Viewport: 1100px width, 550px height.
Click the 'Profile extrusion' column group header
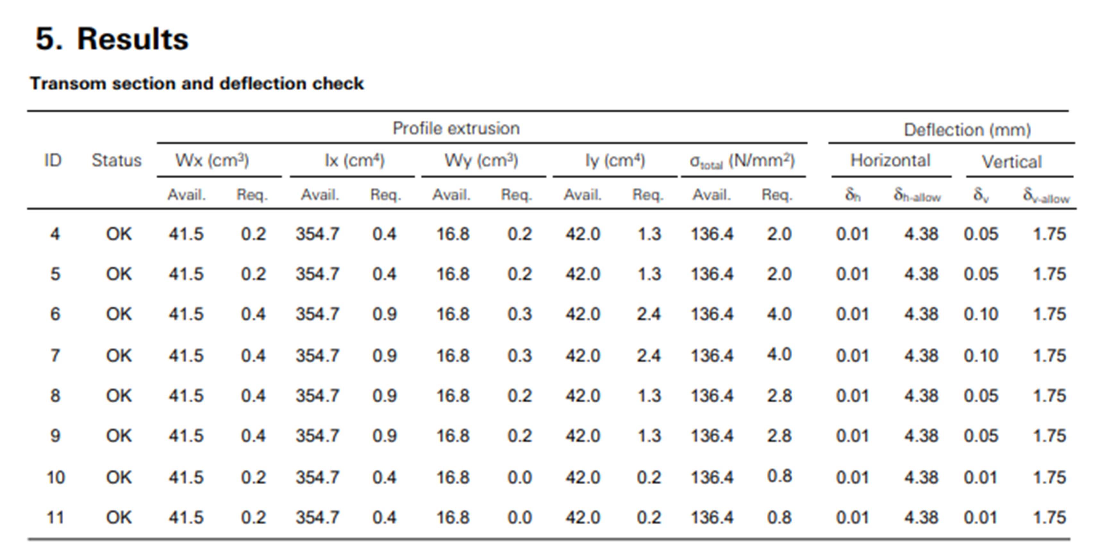point(456,128)
